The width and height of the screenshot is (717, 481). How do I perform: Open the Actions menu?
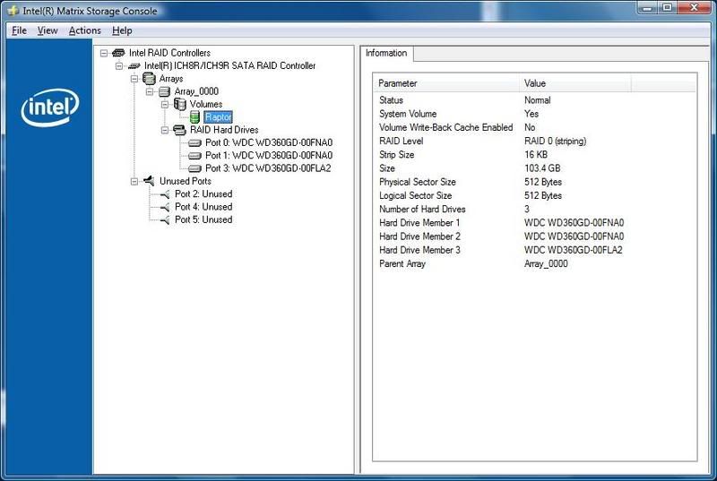[x=84, y=30]
